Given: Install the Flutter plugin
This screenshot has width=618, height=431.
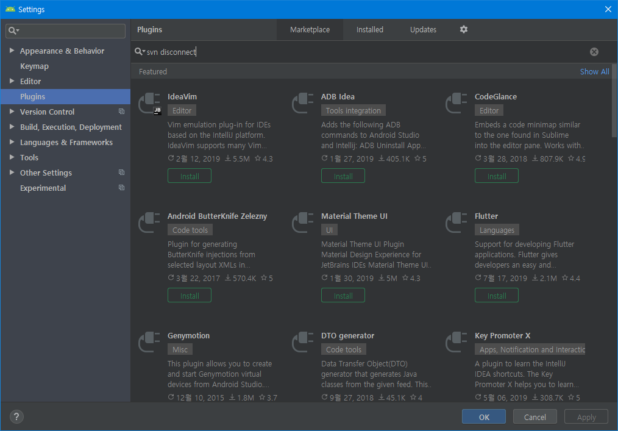Looking at the screenshot, I should [x=497, y=295].
